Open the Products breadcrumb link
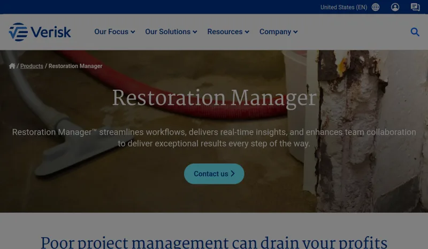This screenshot has height=249, width=428. click(x=32, y=66)
